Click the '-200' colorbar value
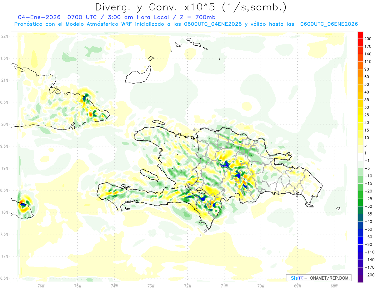 [x=369, y=275]
